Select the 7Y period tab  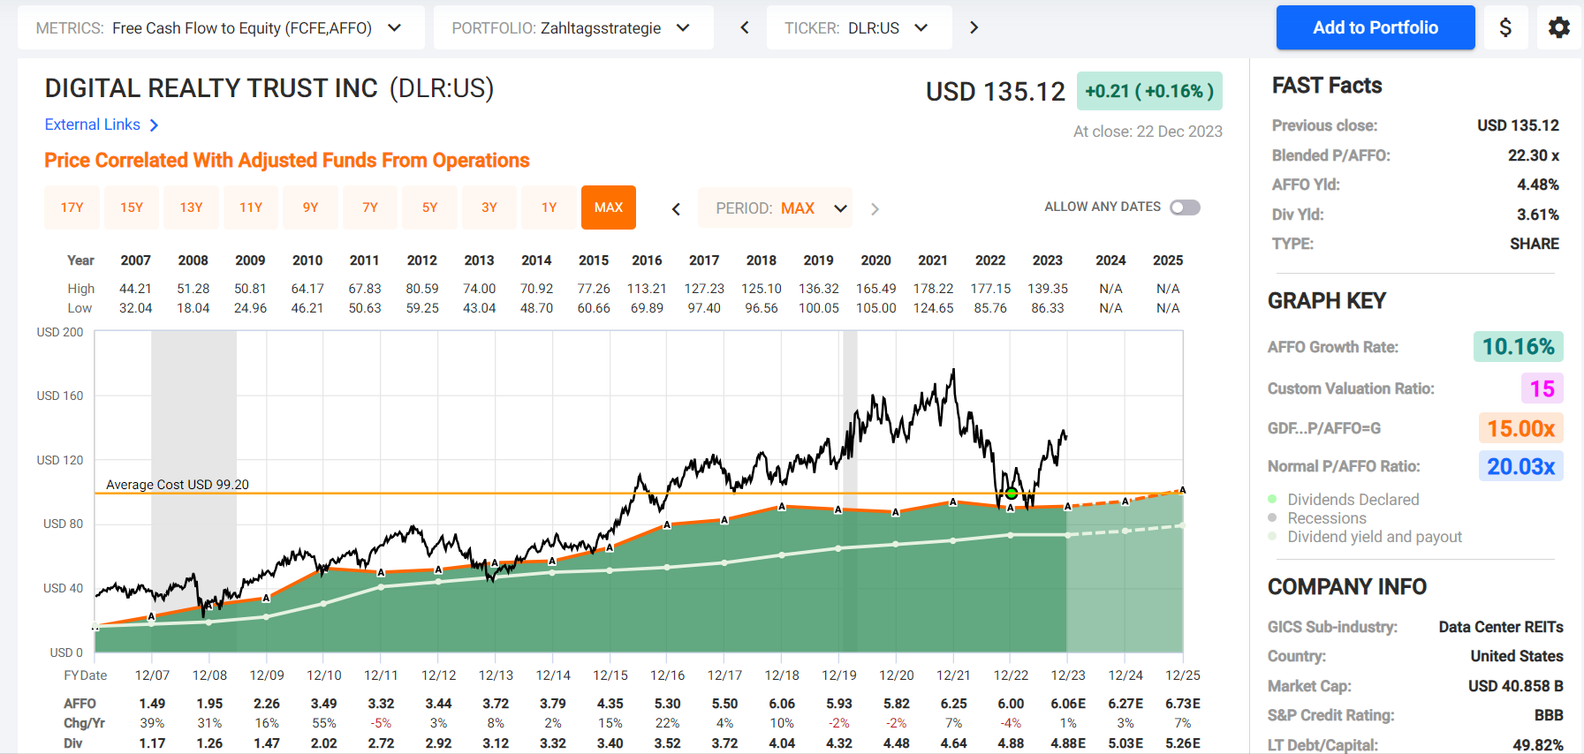370,207
